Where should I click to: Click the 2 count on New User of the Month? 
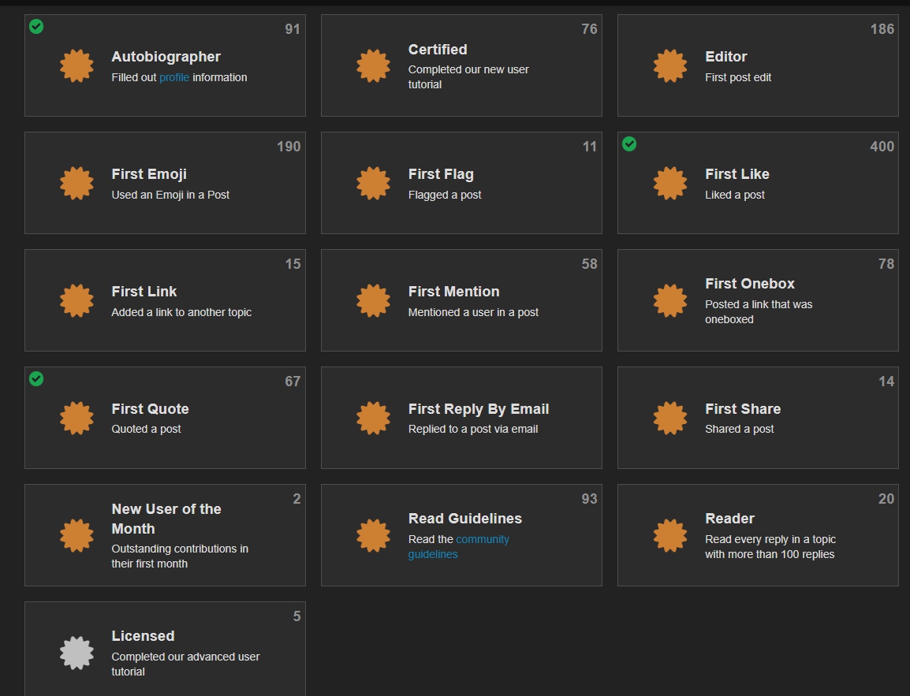pyautogui.click(x=296, y=499)
